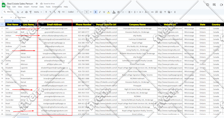Increase font size with plus button
This screenshot has width=224, height=118.
tap(91, 12)
